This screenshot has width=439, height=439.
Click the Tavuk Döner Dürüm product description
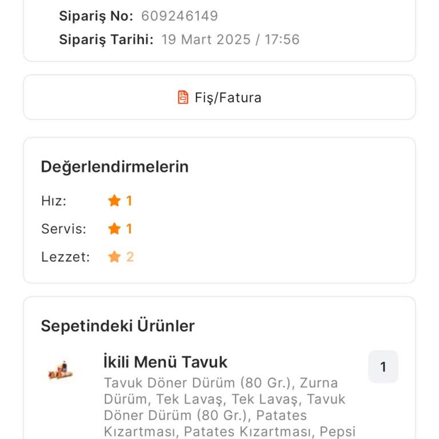click(229, 406)
